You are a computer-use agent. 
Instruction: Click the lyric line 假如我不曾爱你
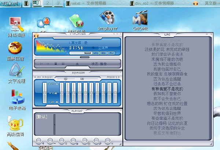click(167, 94)
